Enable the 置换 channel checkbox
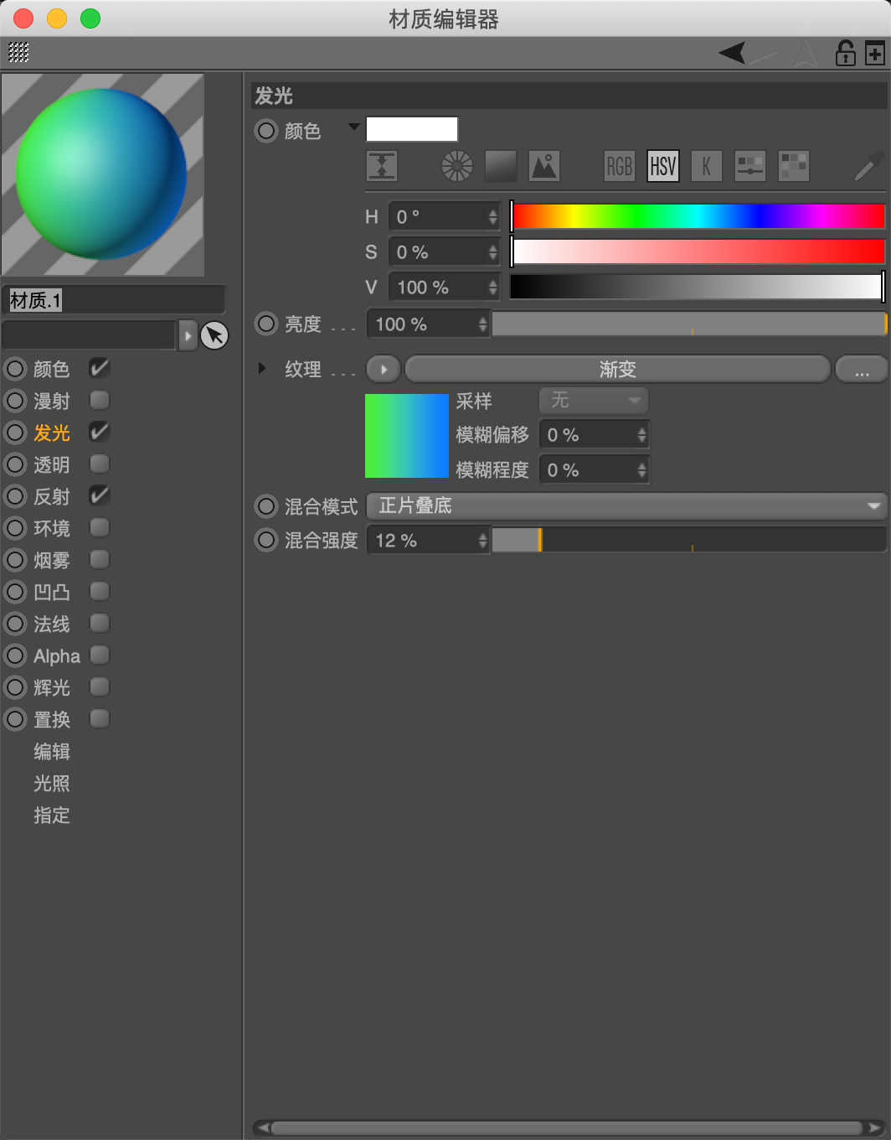Image resolution: width=891 pixels, height=1140 pixels. point(100,719)
